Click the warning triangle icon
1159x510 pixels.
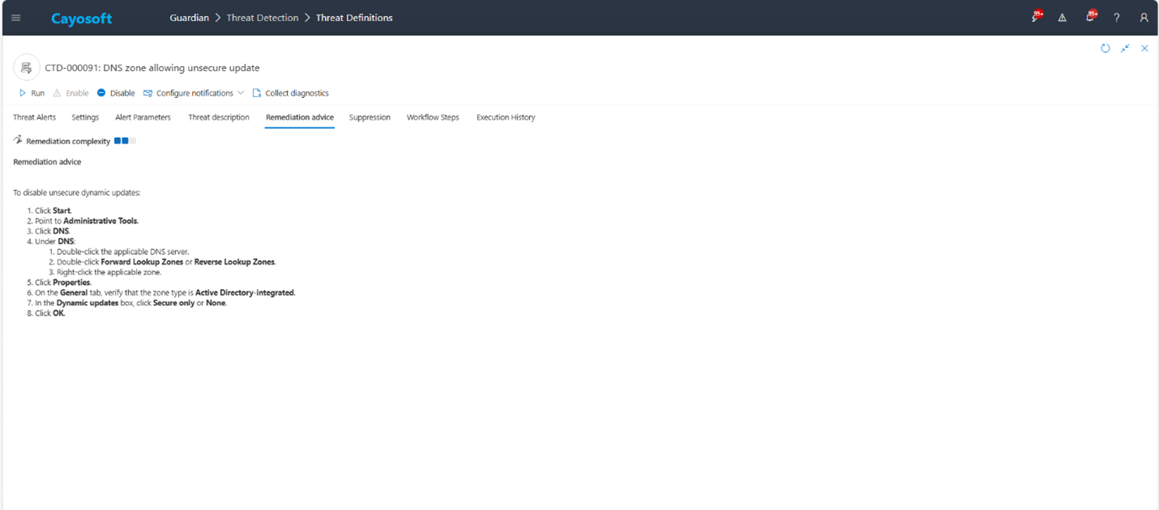point(1062,18)
